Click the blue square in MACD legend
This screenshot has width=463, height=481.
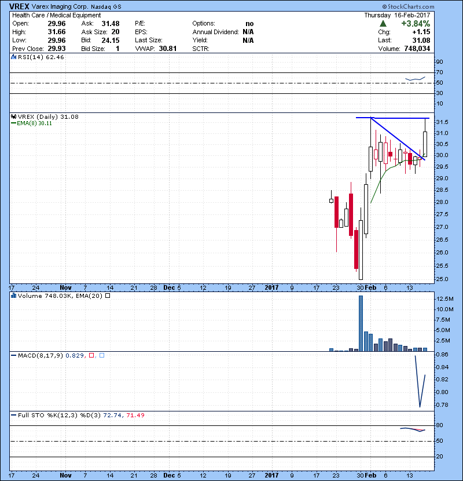(102, 355)
